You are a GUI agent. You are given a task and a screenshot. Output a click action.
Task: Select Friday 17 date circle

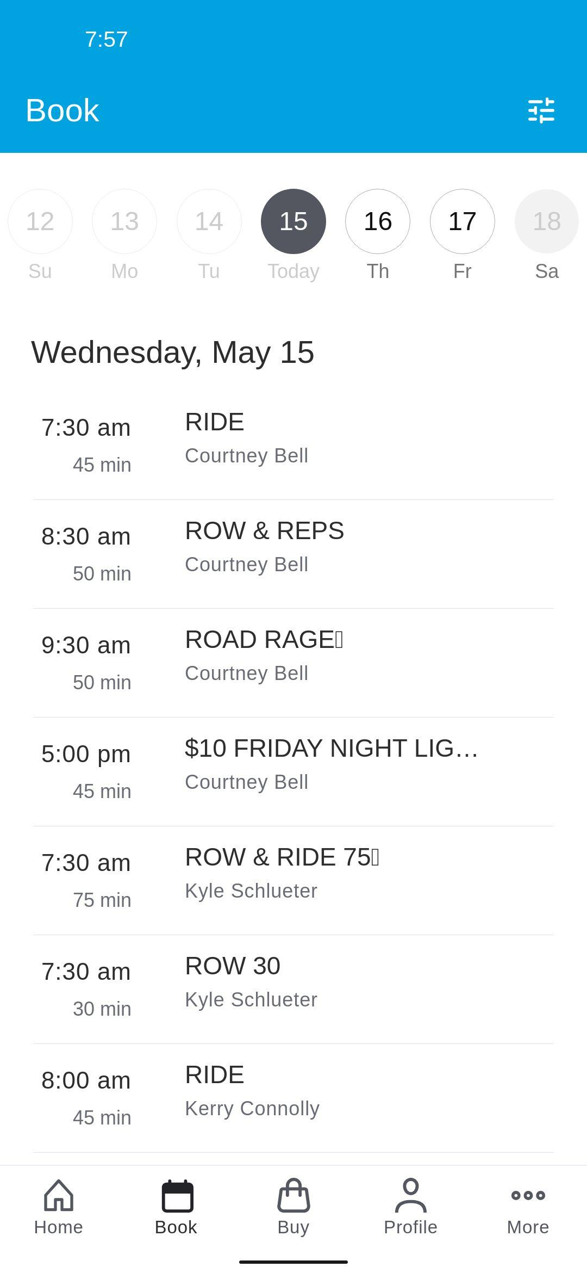463,221
